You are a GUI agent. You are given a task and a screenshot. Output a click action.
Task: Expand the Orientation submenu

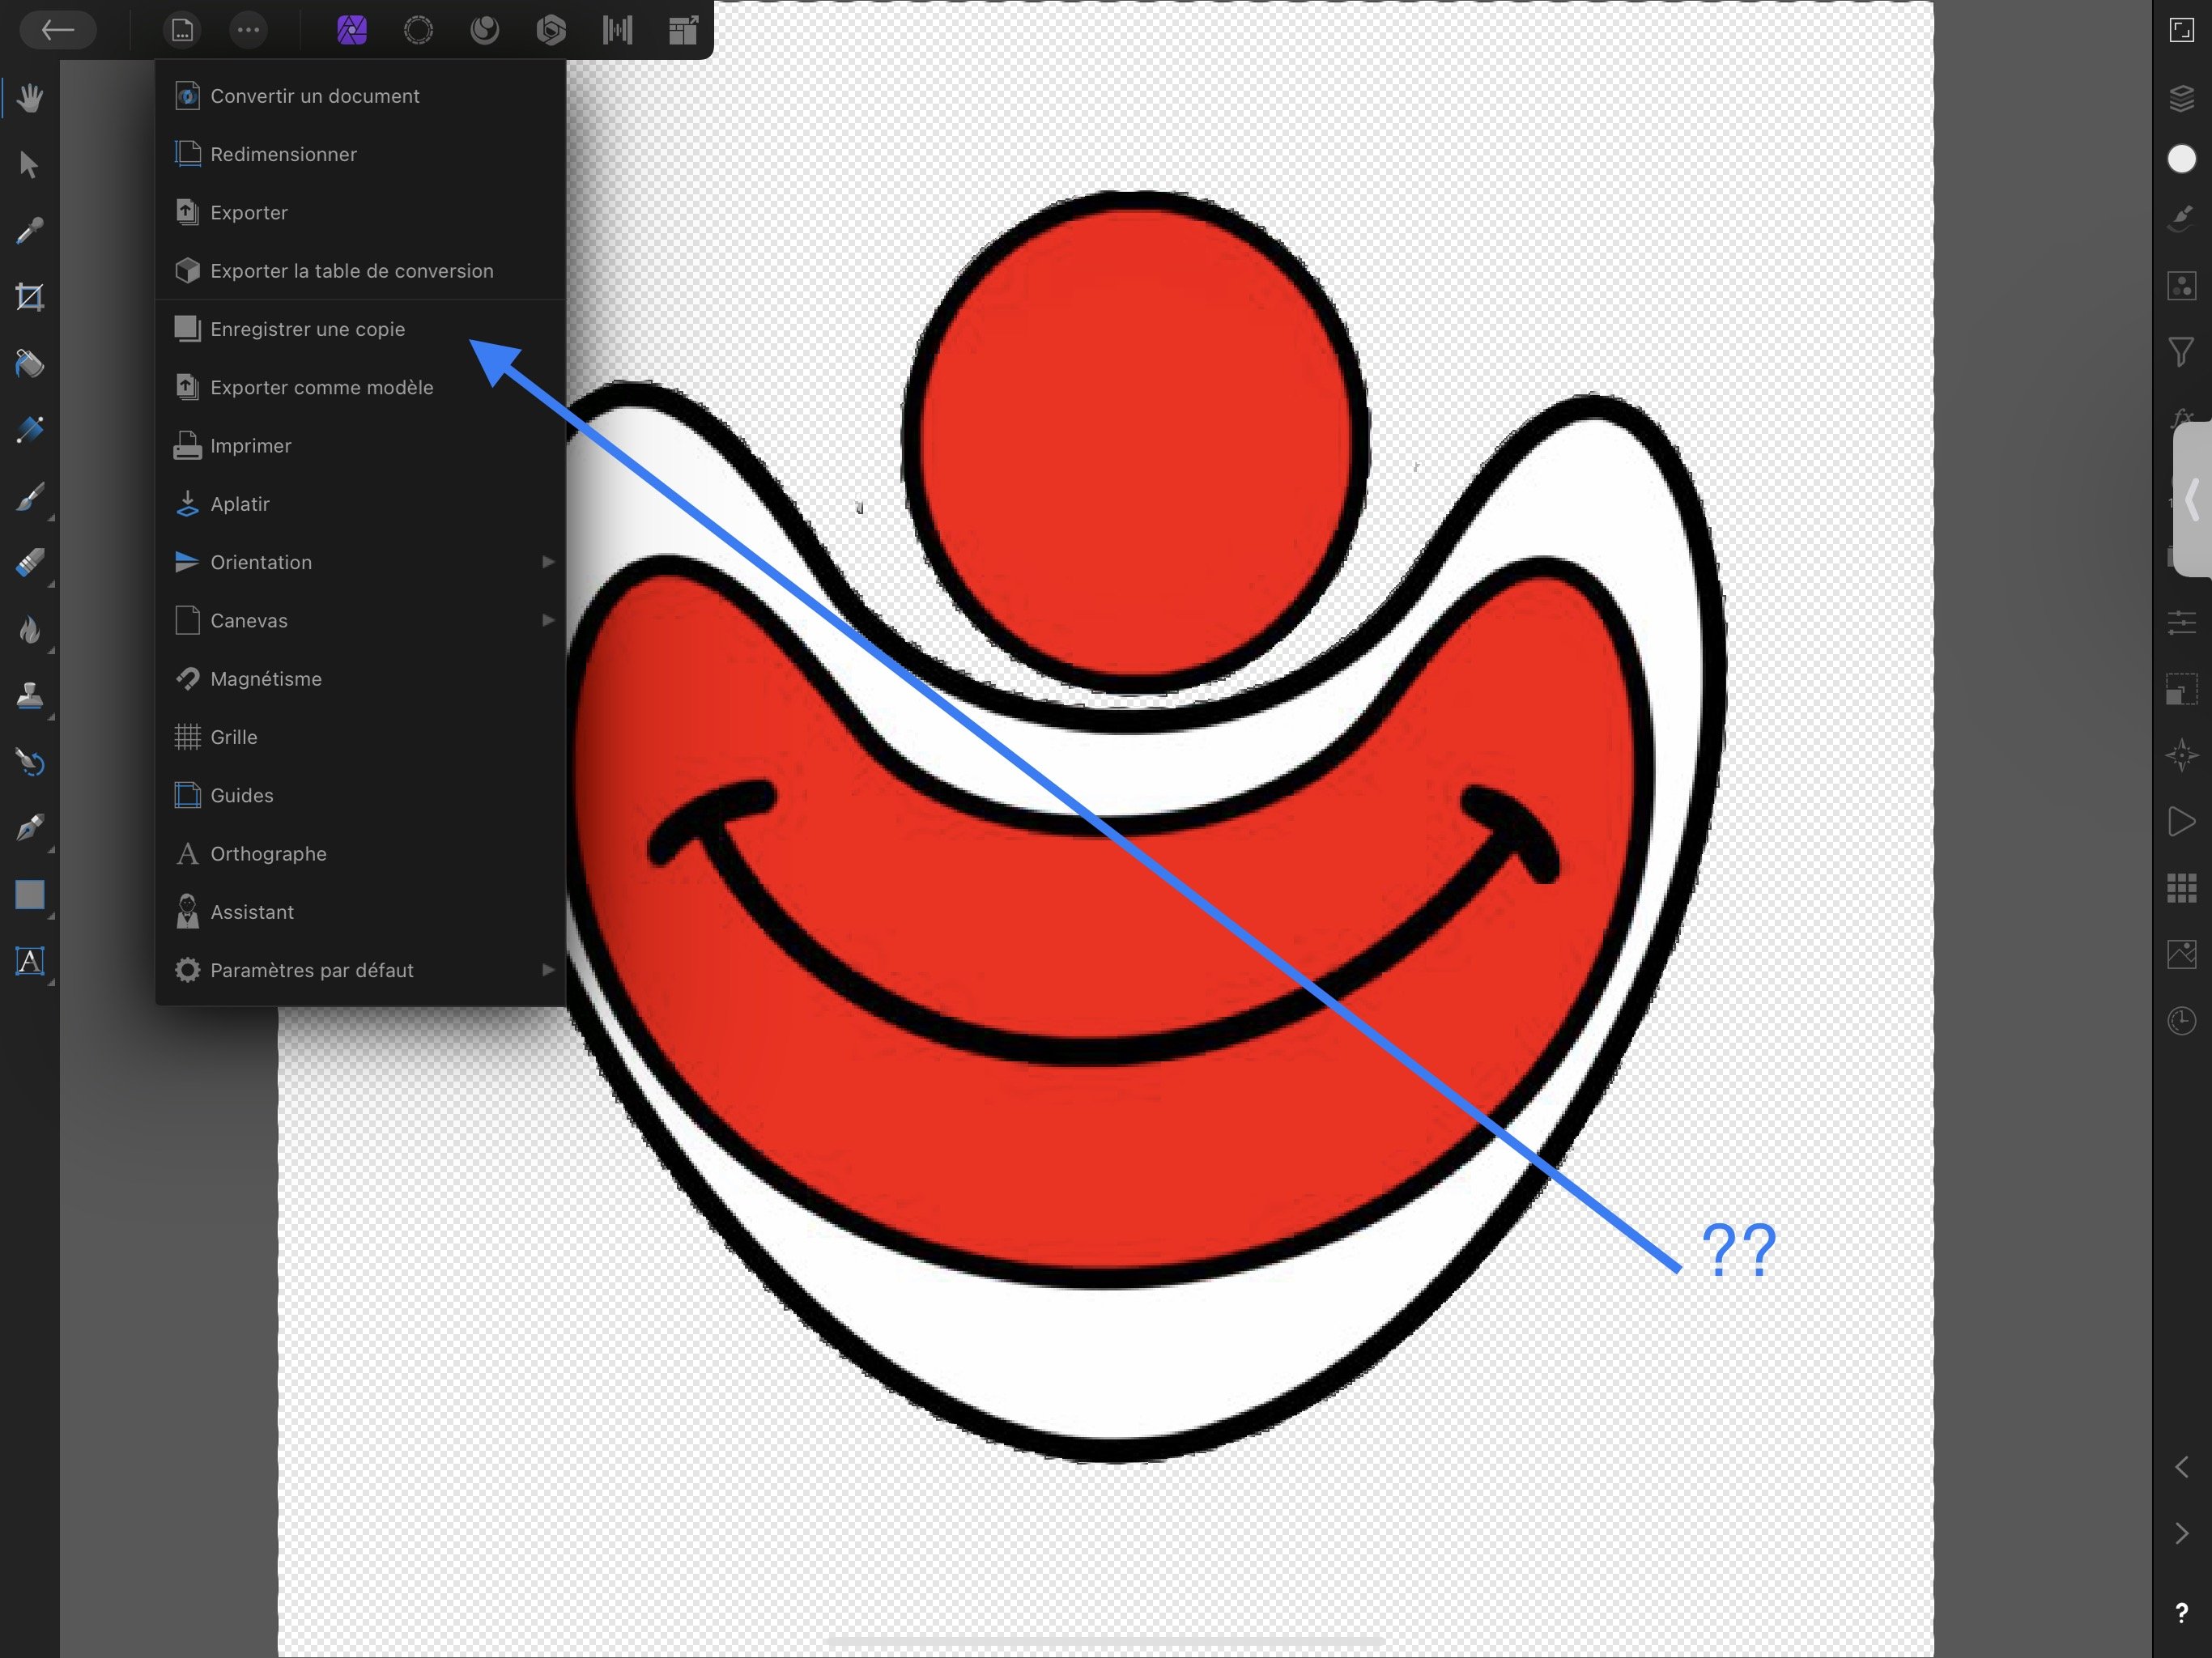coord(361,562)
